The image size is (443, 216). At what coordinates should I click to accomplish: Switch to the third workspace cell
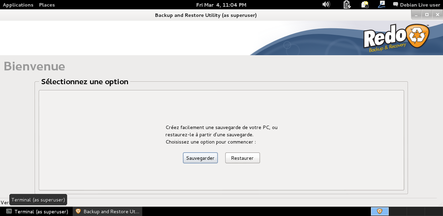pyautogui.click(x=416, y=211)
